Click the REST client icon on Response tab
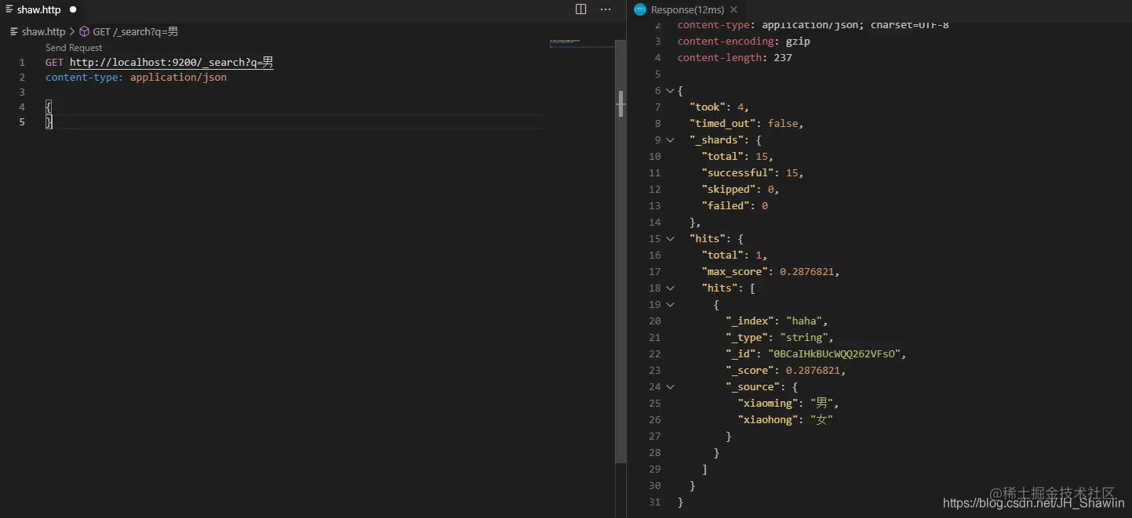Viewport: 1132px width, 518px height. click(x=640, y=9)
